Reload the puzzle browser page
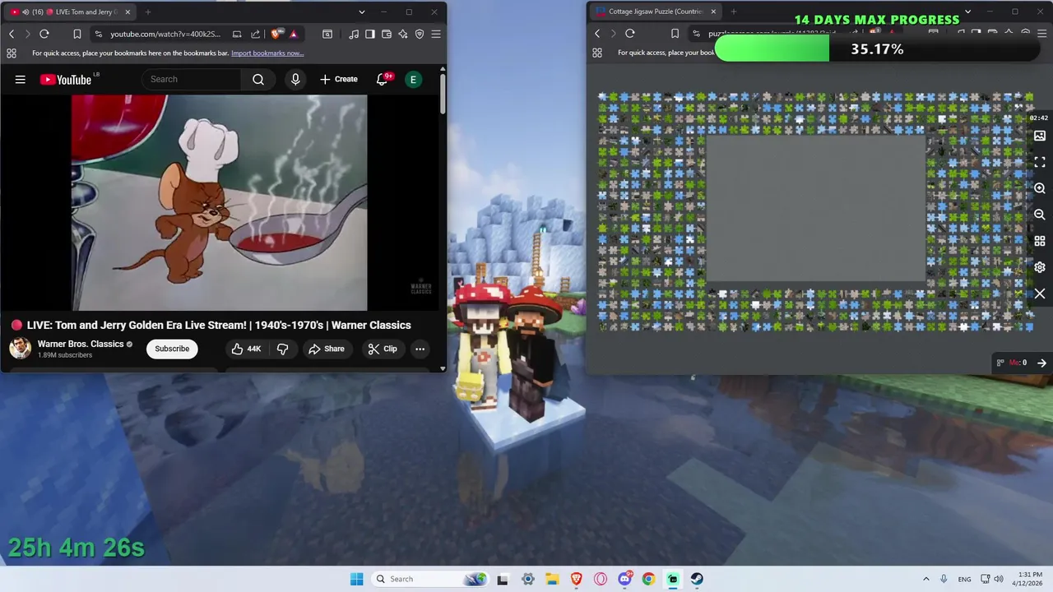The image size is (1053, 592). click(630, 34)
